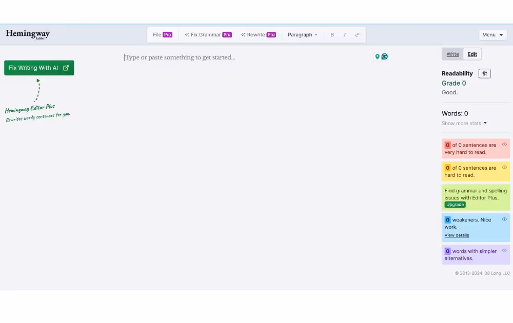
Task: Open the Paragraph style dropdown
Action: [x=302, y=35]
